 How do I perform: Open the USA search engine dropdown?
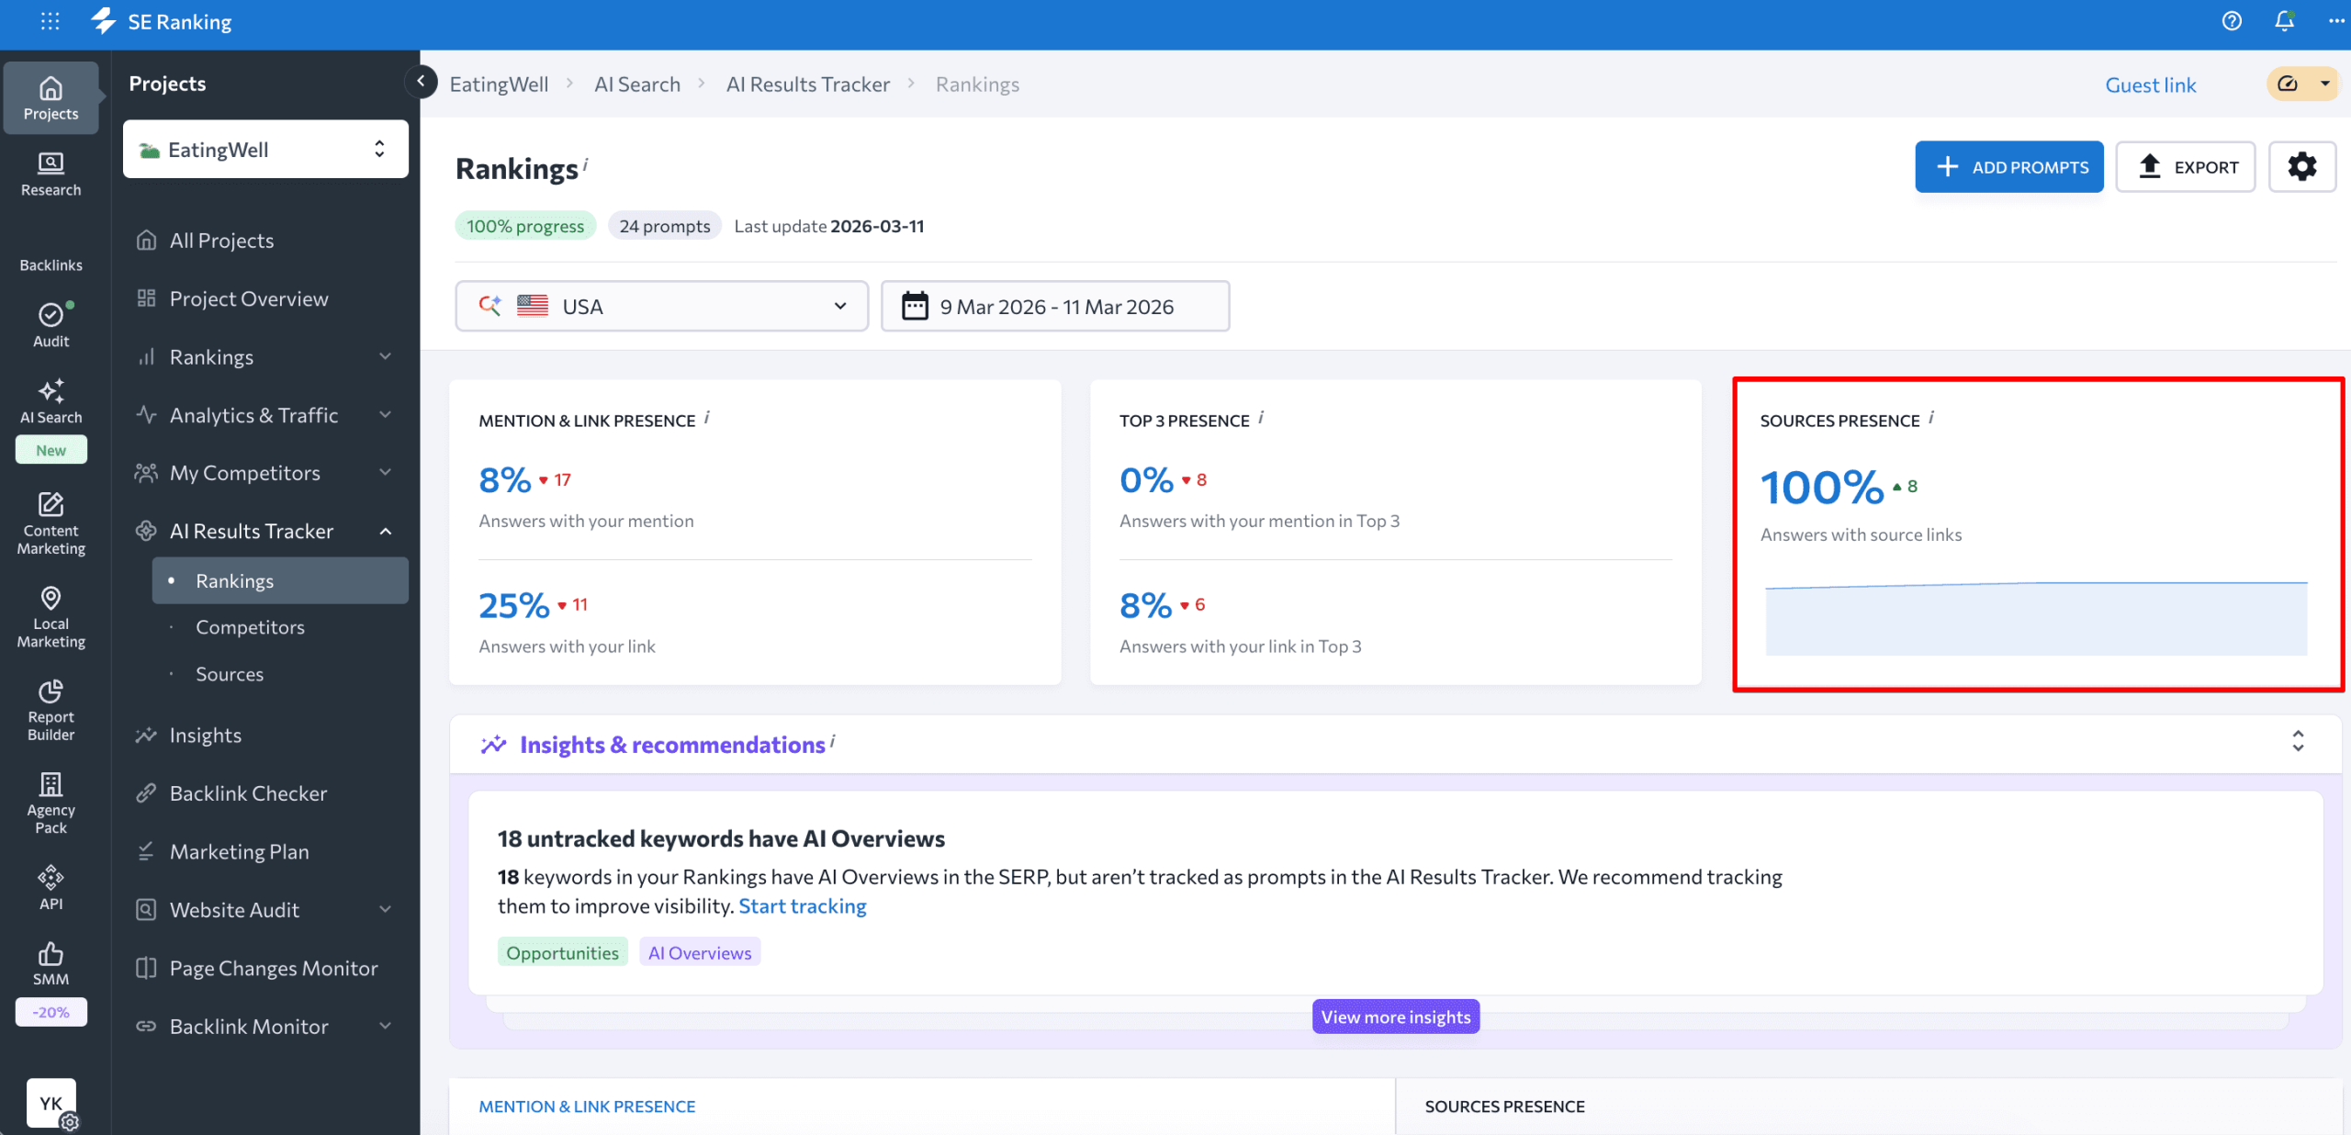click(661, 307)
